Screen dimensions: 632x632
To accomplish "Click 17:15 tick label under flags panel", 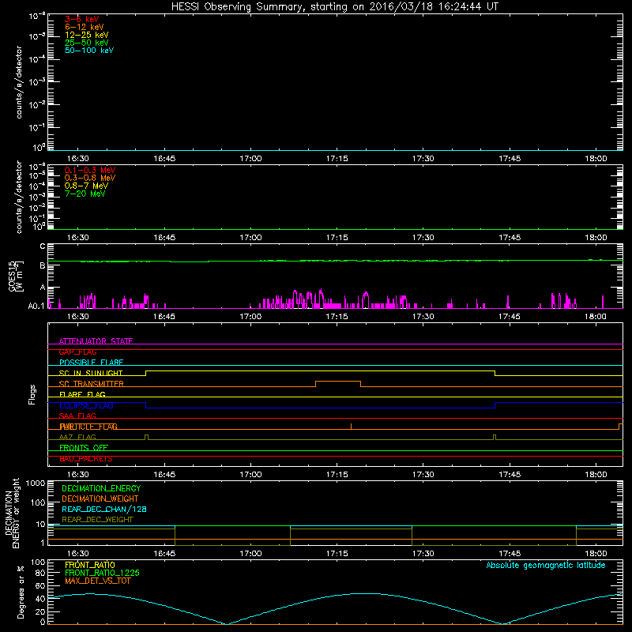I will pyautogui.click(x=337, y=475).
